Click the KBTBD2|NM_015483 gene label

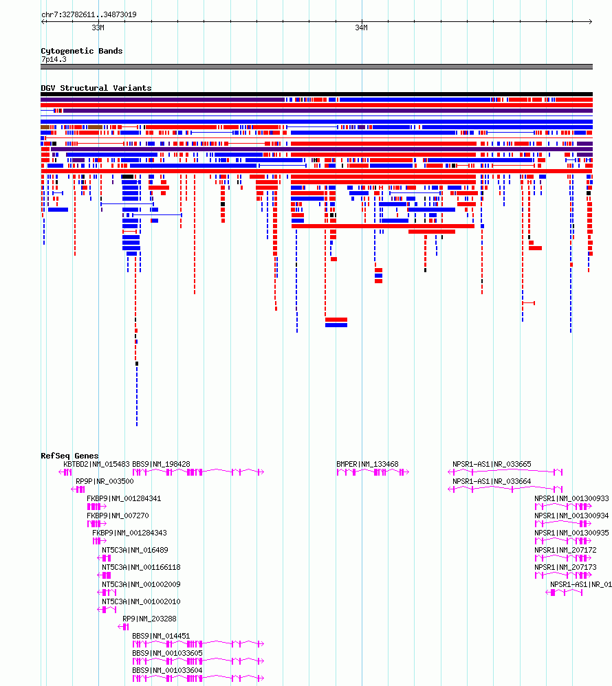pos(97,464)
